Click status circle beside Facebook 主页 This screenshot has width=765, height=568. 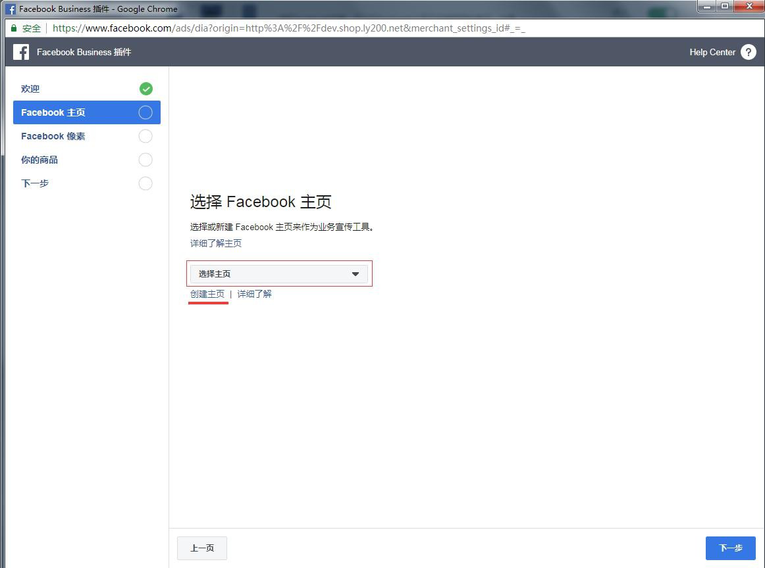click(145, 112)
